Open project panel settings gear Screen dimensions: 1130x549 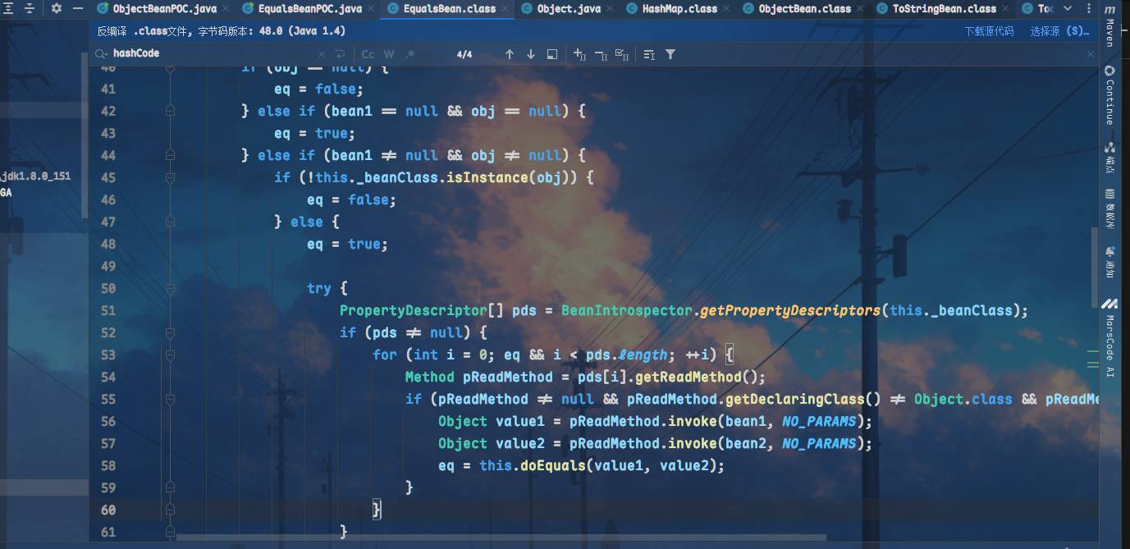(56, 8)
